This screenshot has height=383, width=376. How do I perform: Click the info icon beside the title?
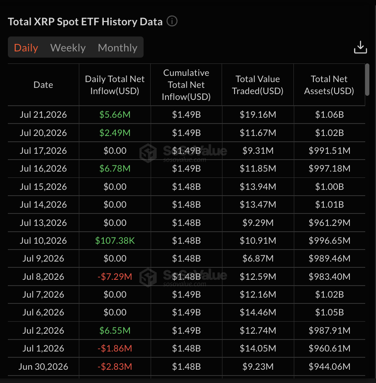(x=172, y=21)
